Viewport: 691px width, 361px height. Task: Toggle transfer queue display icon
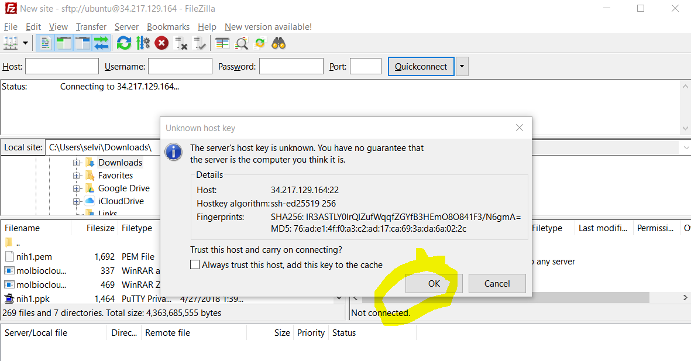pyautogui.click(x=101, y=43)
